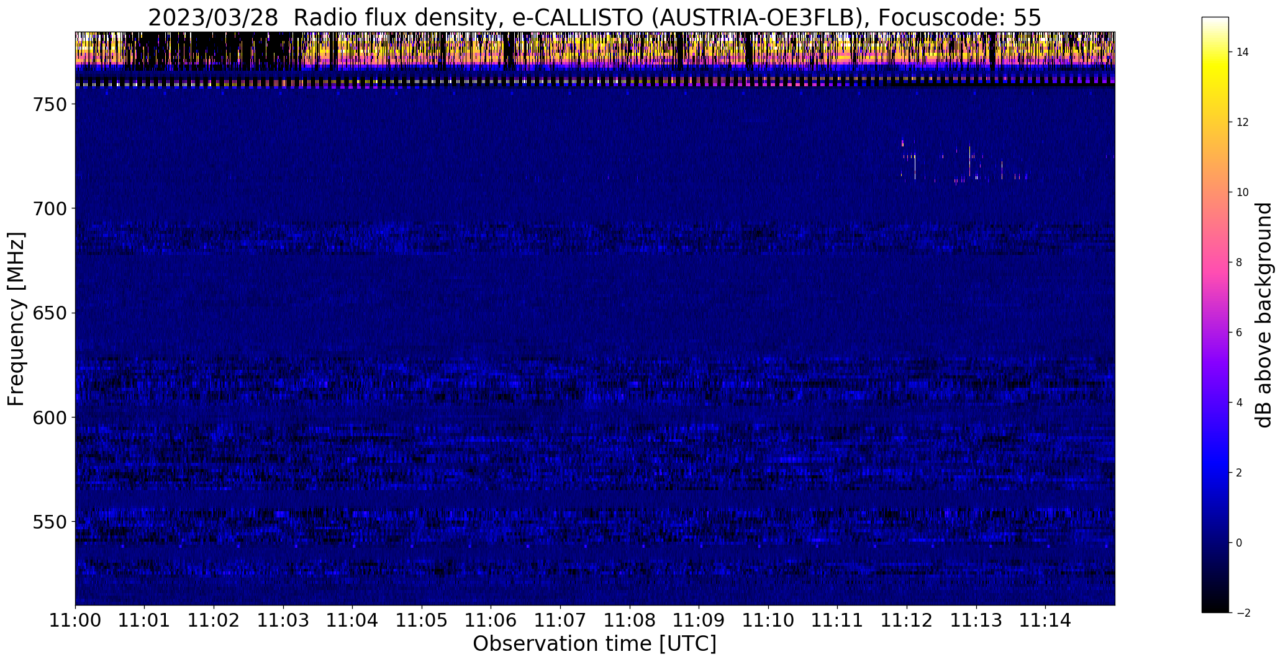The height and width of the screenshot is (662, 1283).
Task: Click the 650 frequency tick label
Action: pos(49,313)
